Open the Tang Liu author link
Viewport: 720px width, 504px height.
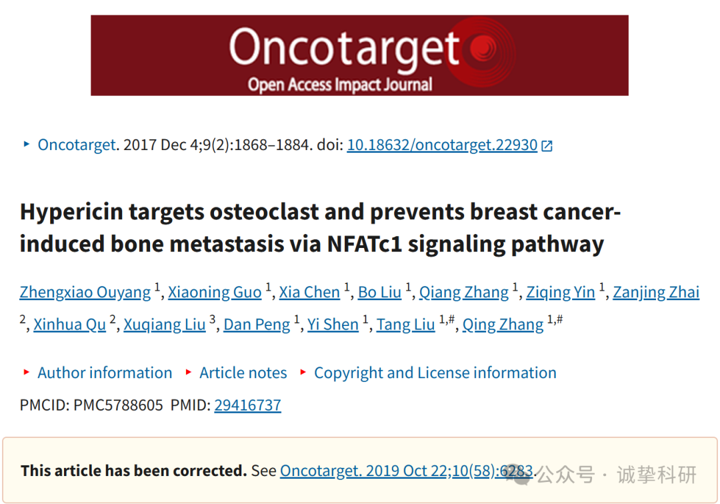tap(405, 324)
